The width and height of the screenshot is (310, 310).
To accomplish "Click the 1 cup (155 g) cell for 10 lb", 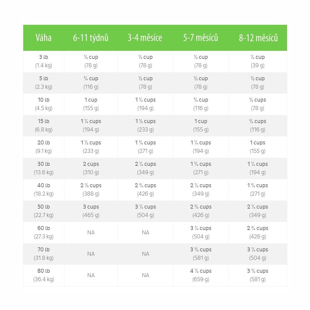I will click(x=91, y=104).
